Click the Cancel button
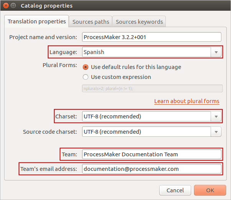Image resolution: width=231 pixels, height=200 pixels. point(175,190)
